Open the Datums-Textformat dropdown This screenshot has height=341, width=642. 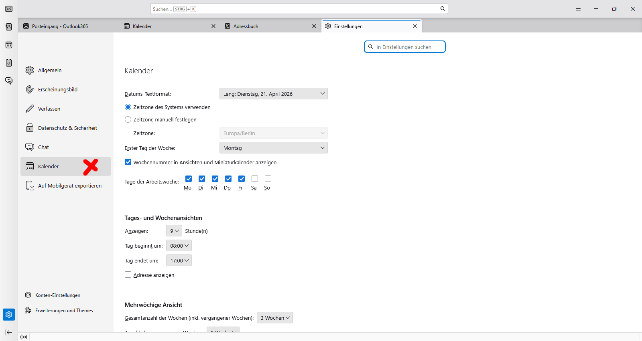pyautogui.click(x=274, y=94)
